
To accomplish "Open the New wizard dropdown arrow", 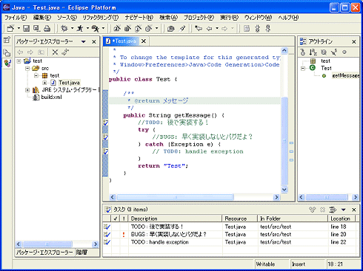I will point(19,29).
